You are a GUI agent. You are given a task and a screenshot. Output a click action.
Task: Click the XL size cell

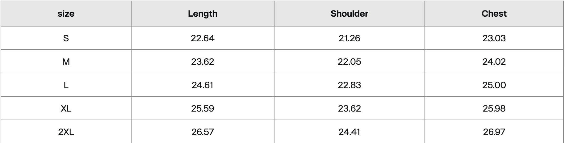(x=66, y=108)
